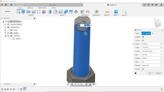
Task: Collapse the Sketches folder node
Action: coord(5,36)
